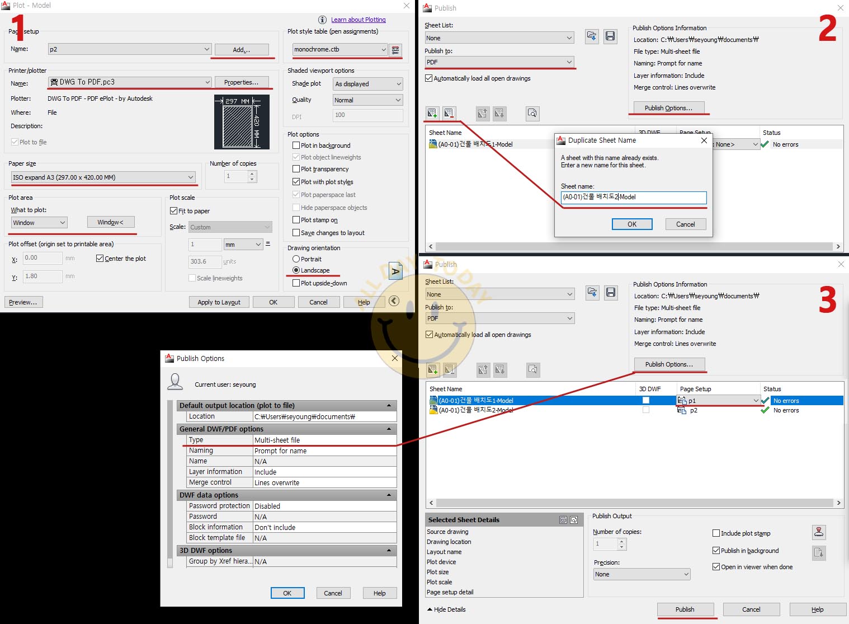Viewport: 849px width, 624px height.
Task: Click Move Sheet Up icon in lower Publish window
Action: click(x=483, y=369)
